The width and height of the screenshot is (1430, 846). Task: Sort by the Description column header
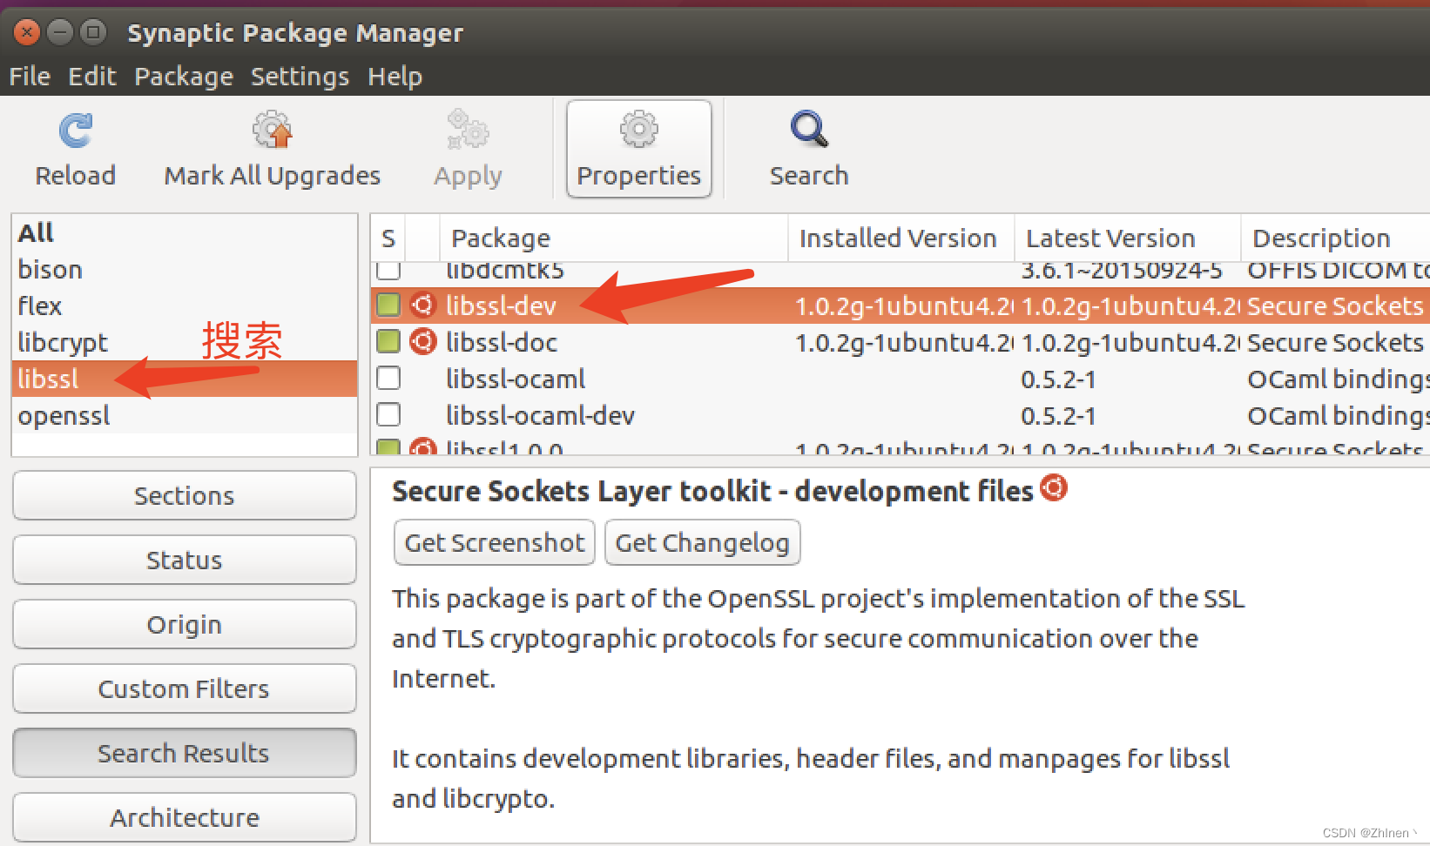[x=1336, y=238]
